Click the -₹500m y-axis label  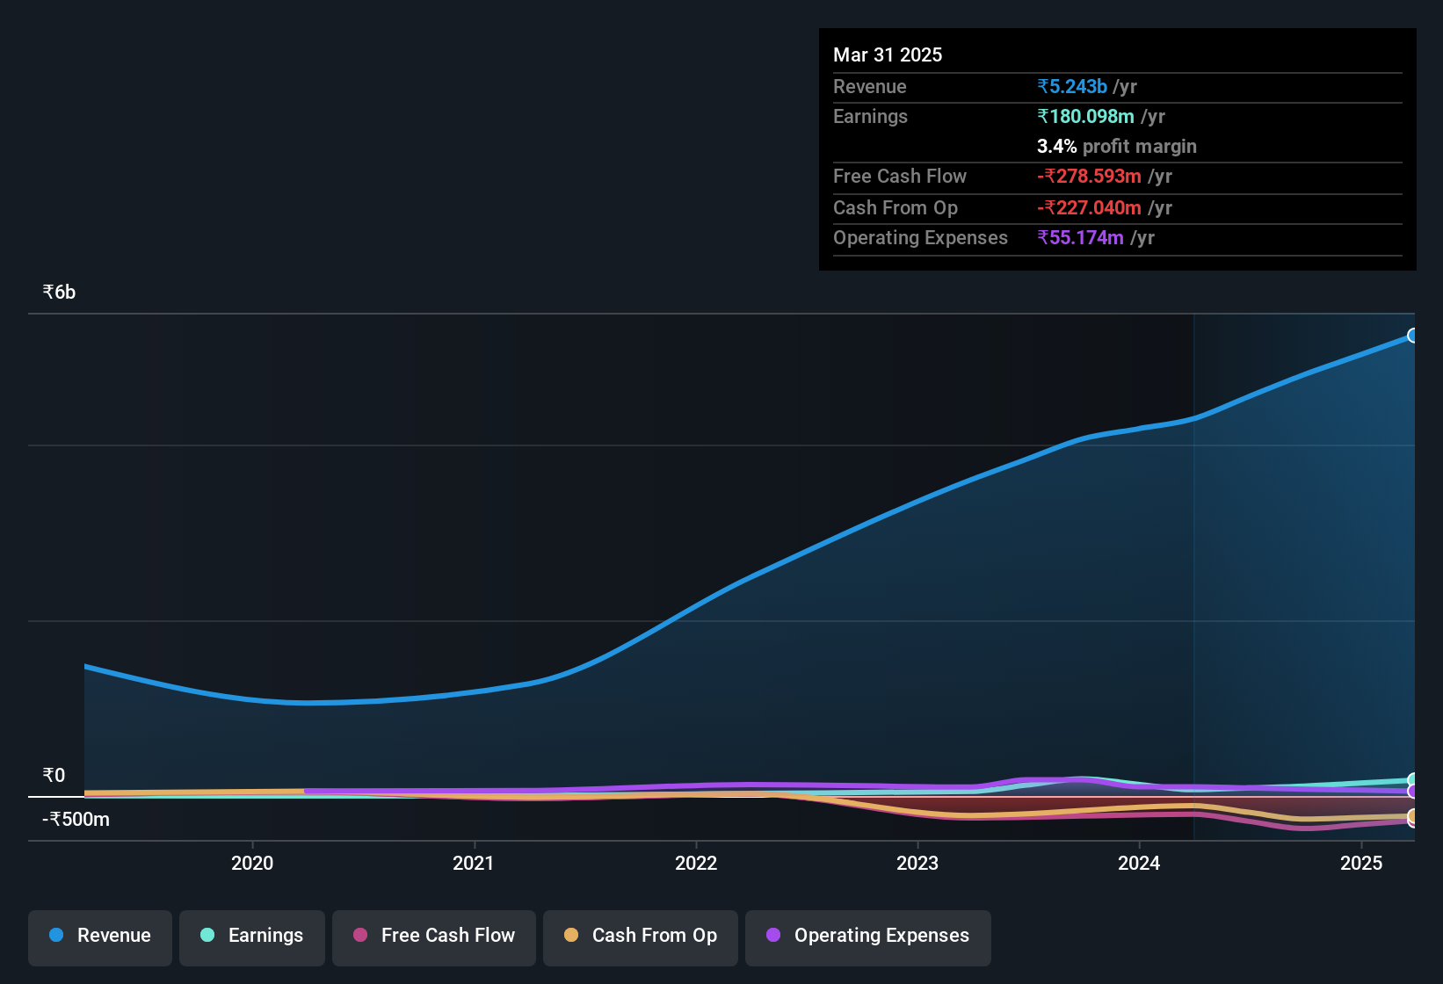(76, 820)
